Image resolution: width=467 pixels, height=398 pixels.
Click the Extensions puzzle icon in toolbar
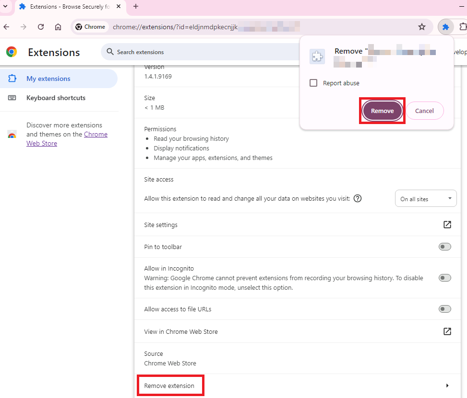(445, 27)
